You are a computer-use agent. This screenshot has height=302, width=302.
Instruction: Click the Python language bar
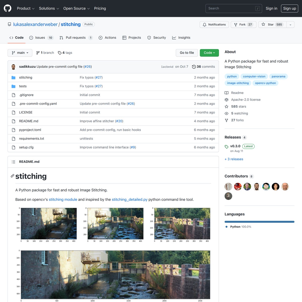click(259, 222)
